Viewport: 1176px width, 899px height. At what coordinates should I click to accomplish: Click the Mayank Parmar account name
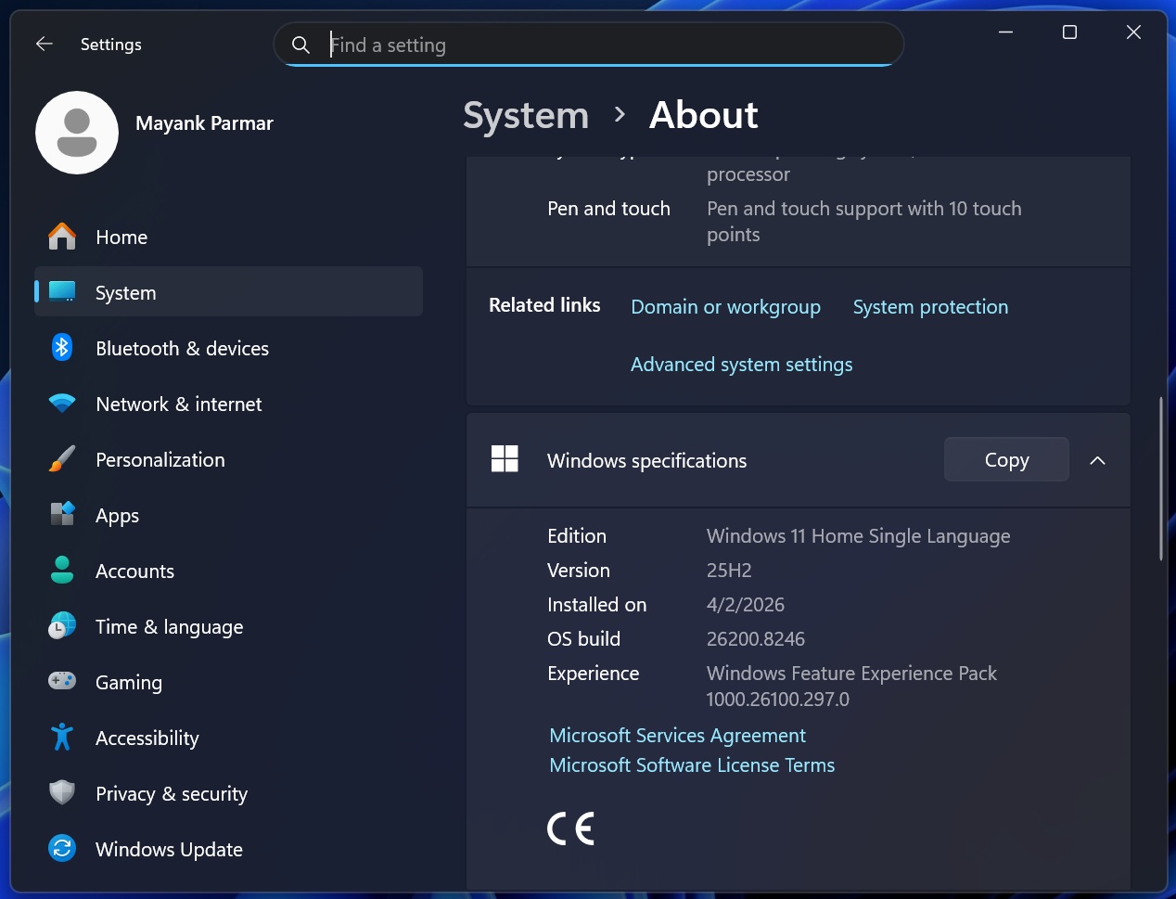(204, 123)
